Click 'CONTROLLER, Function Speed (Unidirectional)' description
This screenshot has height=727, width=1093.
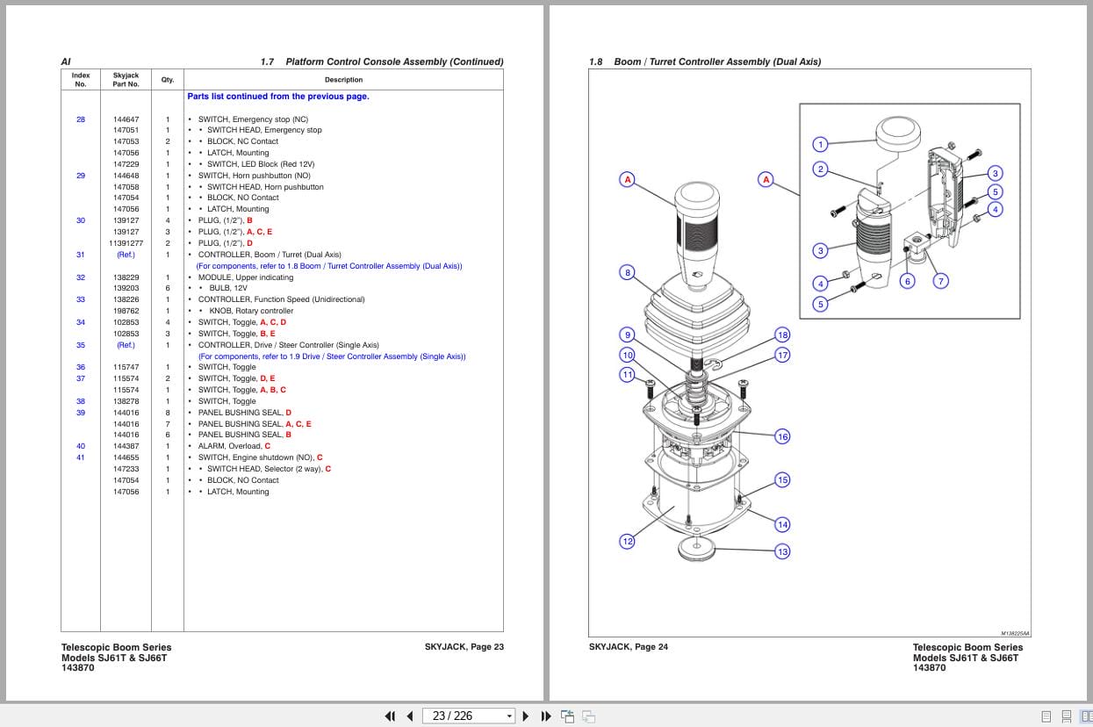[x=281, y=299]
